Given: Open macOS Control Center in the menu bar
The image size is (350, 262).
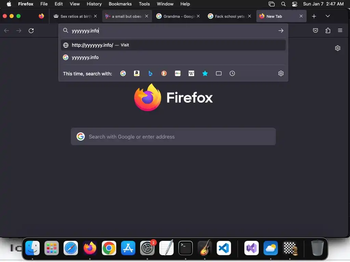Looking at the screenshot, I should pyautogui.click(x=295, y=4).
